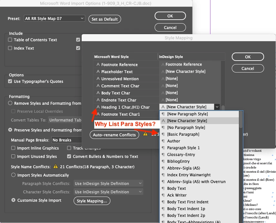Image resolution: width=276 pixels, height=223 pixels.
Task: Open the Preset dropdown AR RR Style Map 07
Action: pyautogui.click(x=54, y=18)
